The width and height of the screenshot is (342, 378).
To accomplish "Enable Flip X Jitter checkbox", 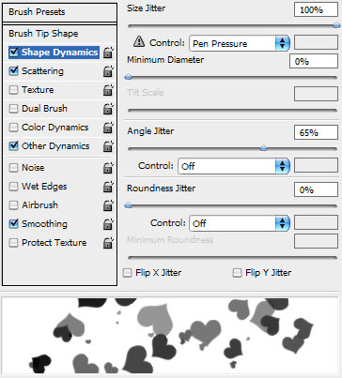I will coord(127,273).
